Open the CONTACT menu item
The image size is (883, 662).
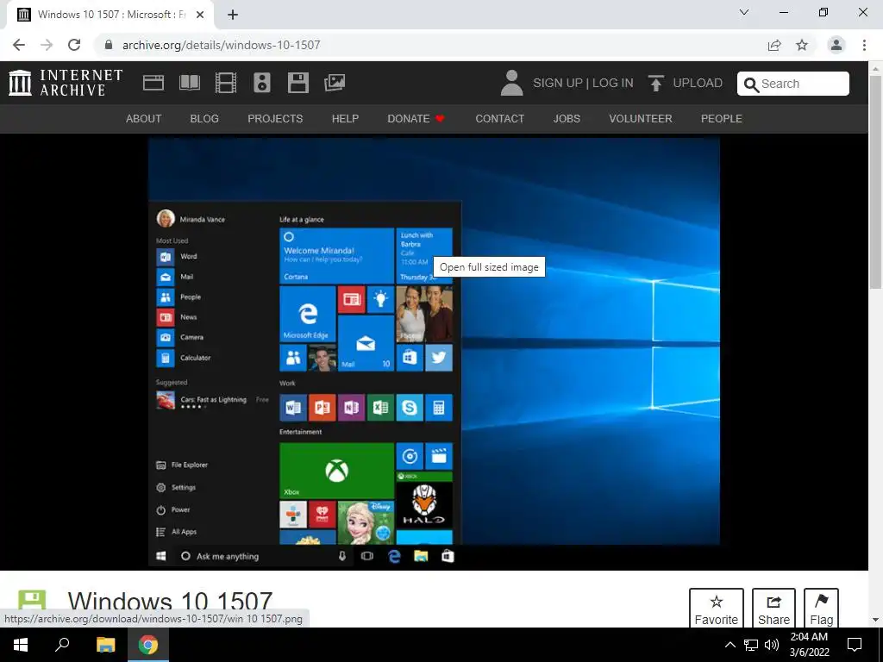[x=499, y=119]
